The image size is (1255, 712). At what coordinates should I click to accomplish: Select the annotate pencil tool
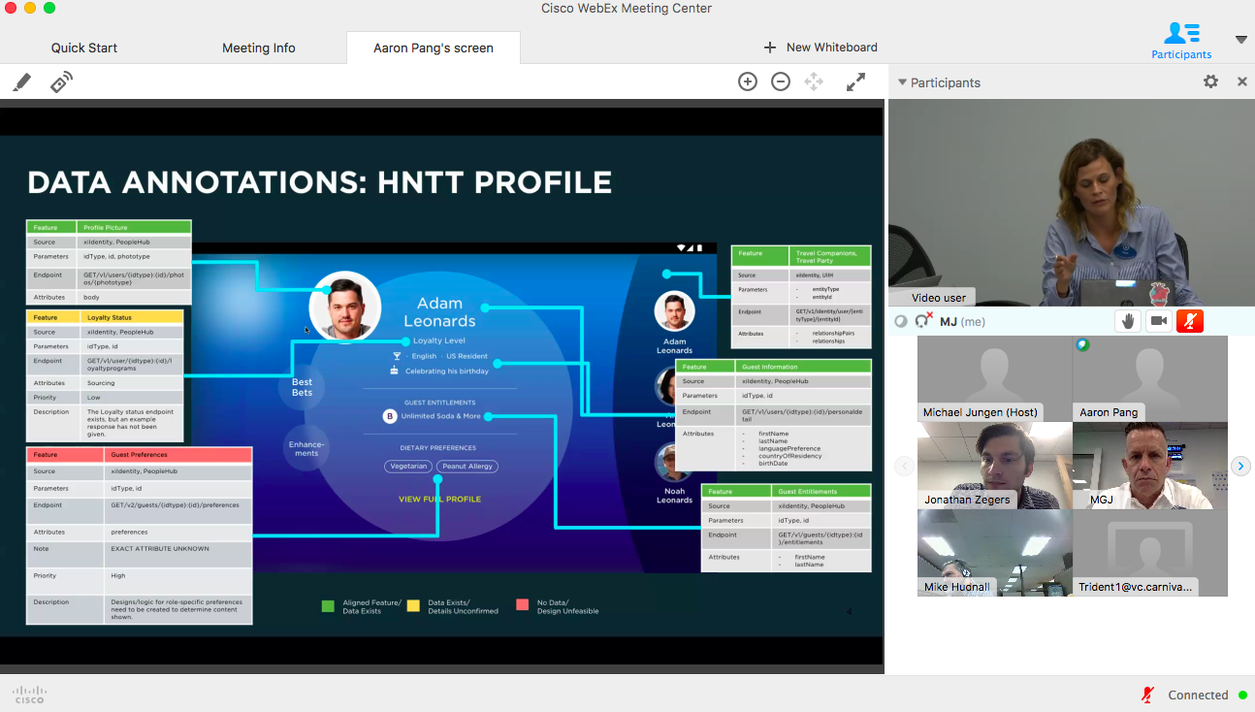(x=22, y=82)
